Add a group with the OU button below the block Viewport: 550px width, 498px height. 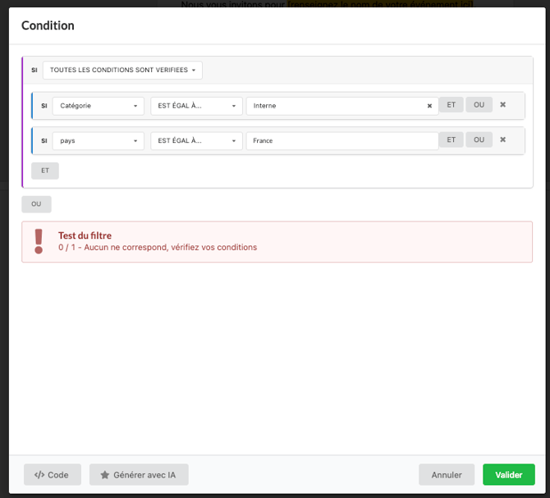click(36, 204)
